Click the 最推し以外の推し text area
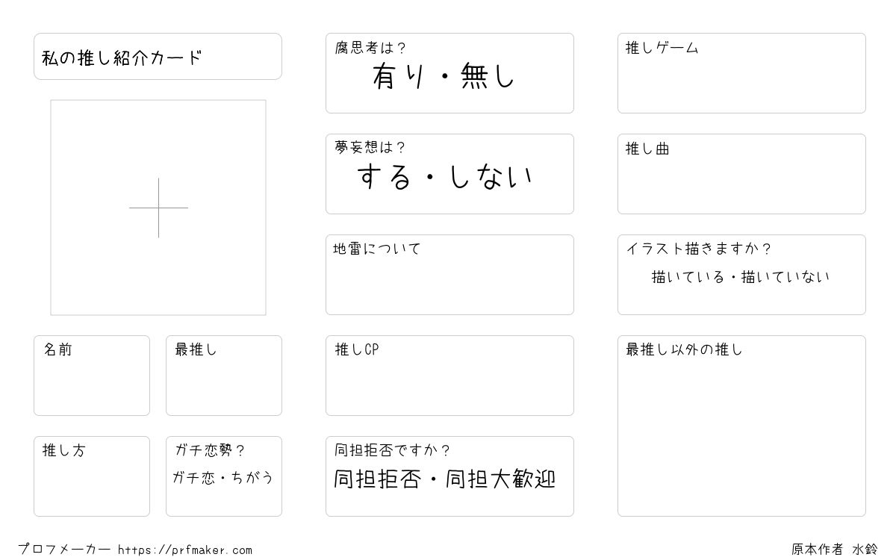 741,426
